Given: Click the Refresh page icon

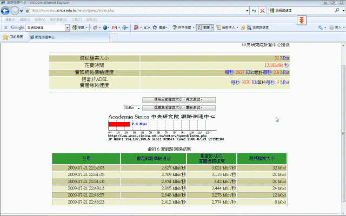Looking at the screenshot, I should click(x=254, y=11).
